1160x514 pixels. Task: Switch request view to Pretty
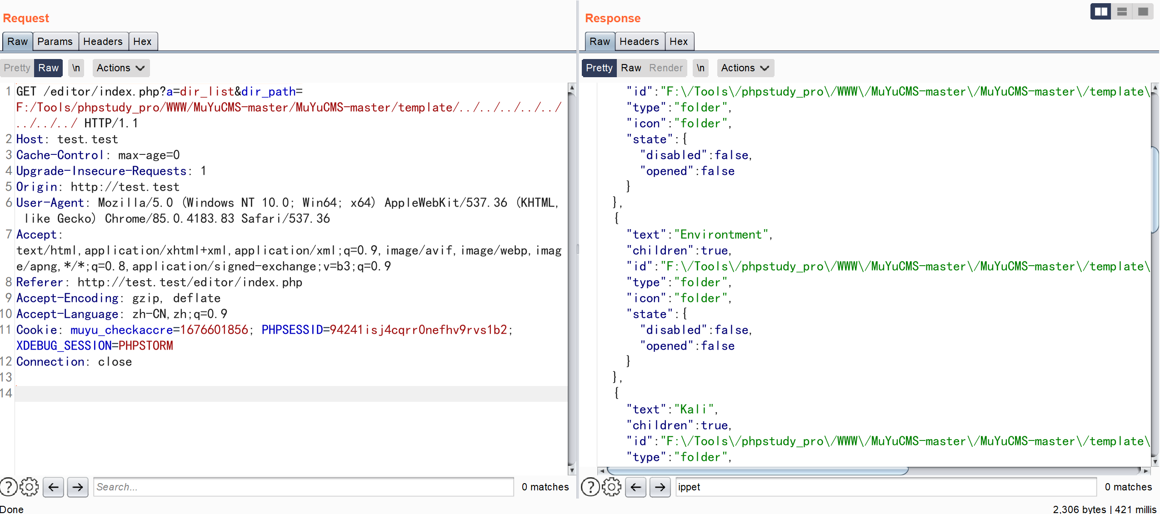pyautogui.click(x=17, y=68)
